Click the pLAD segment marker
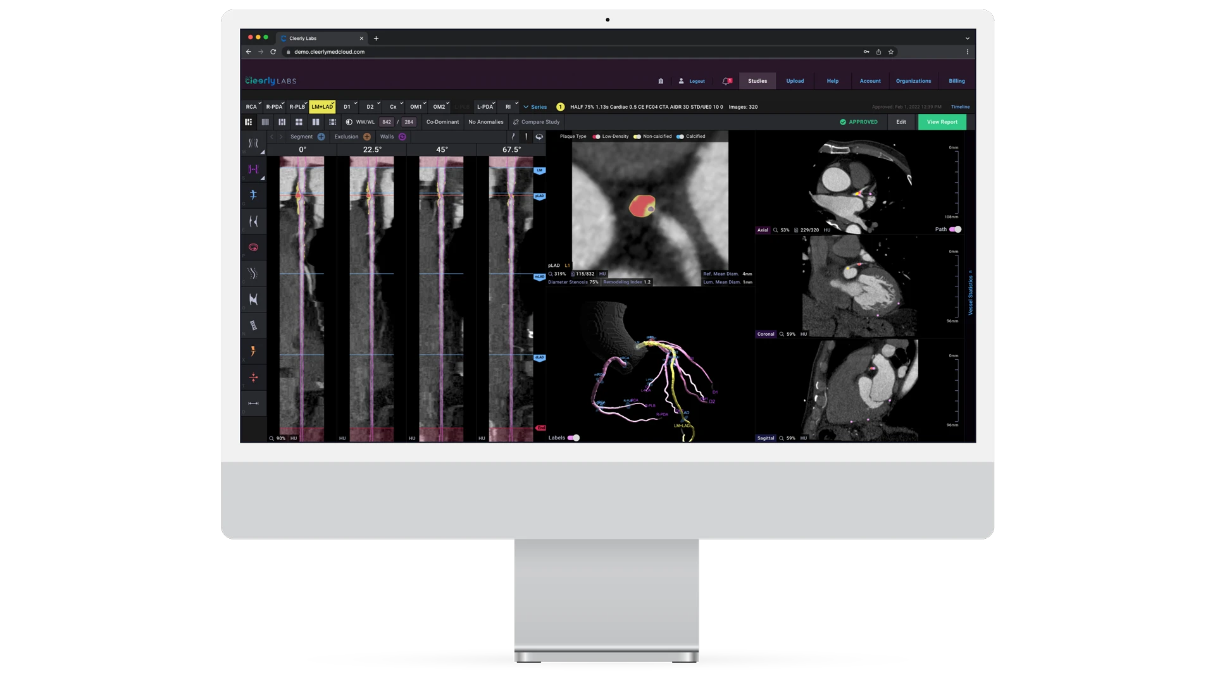Screen dimensions: 1215x683 (539, 196)
